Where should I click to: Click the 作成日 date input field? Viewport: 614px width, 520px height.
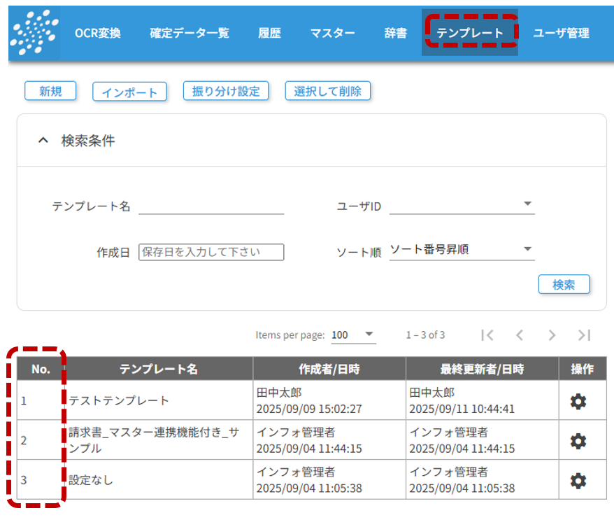coord(211,252)
